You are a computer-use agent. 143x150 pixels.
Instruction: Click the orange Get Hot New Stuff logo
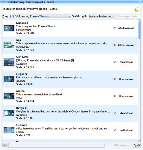(137, 10)
